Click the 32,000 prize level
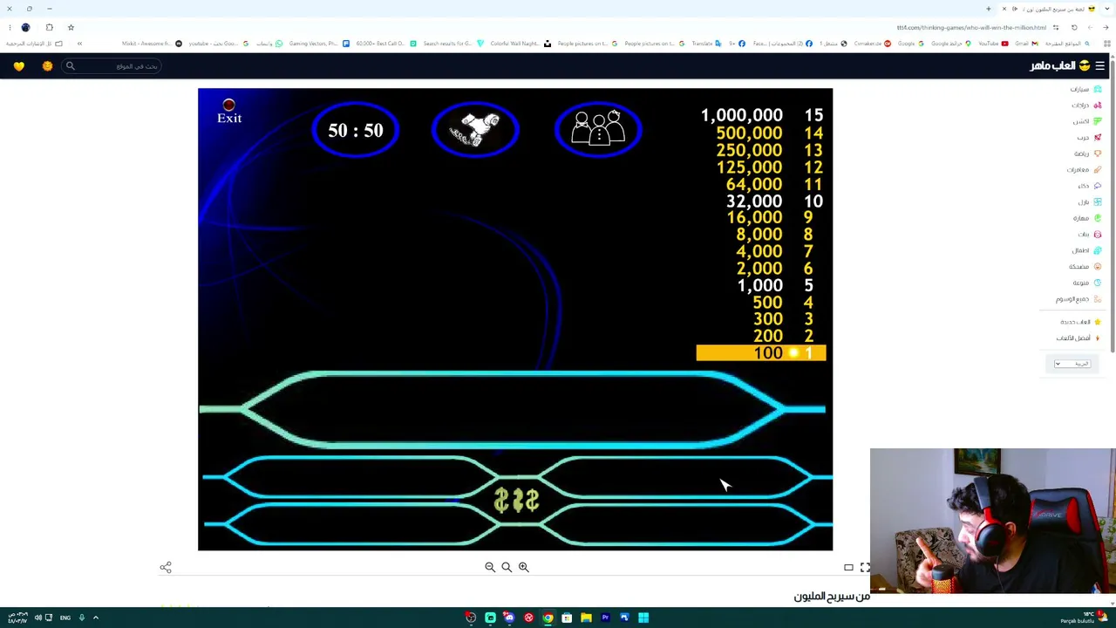 [774, 201]
